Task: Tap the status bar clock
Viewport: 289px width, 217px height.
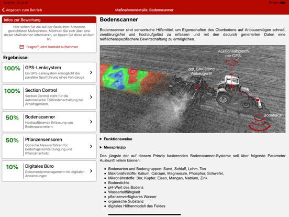Action: [9, 3]
